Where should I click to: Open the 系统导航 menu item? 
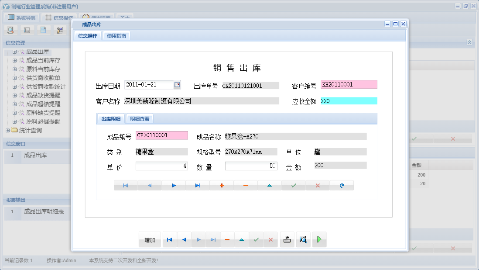tap(21, 17)
